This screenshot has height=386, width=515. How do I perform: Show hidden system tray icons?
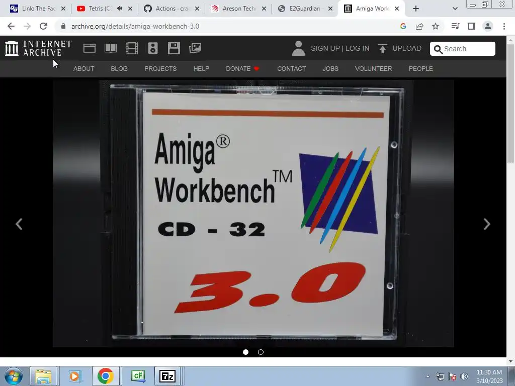[427, 376]
